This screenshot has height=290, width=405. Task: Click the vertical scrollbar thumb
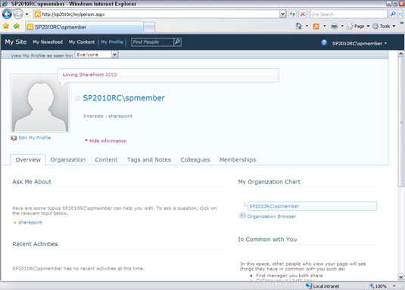coord(401,122)
